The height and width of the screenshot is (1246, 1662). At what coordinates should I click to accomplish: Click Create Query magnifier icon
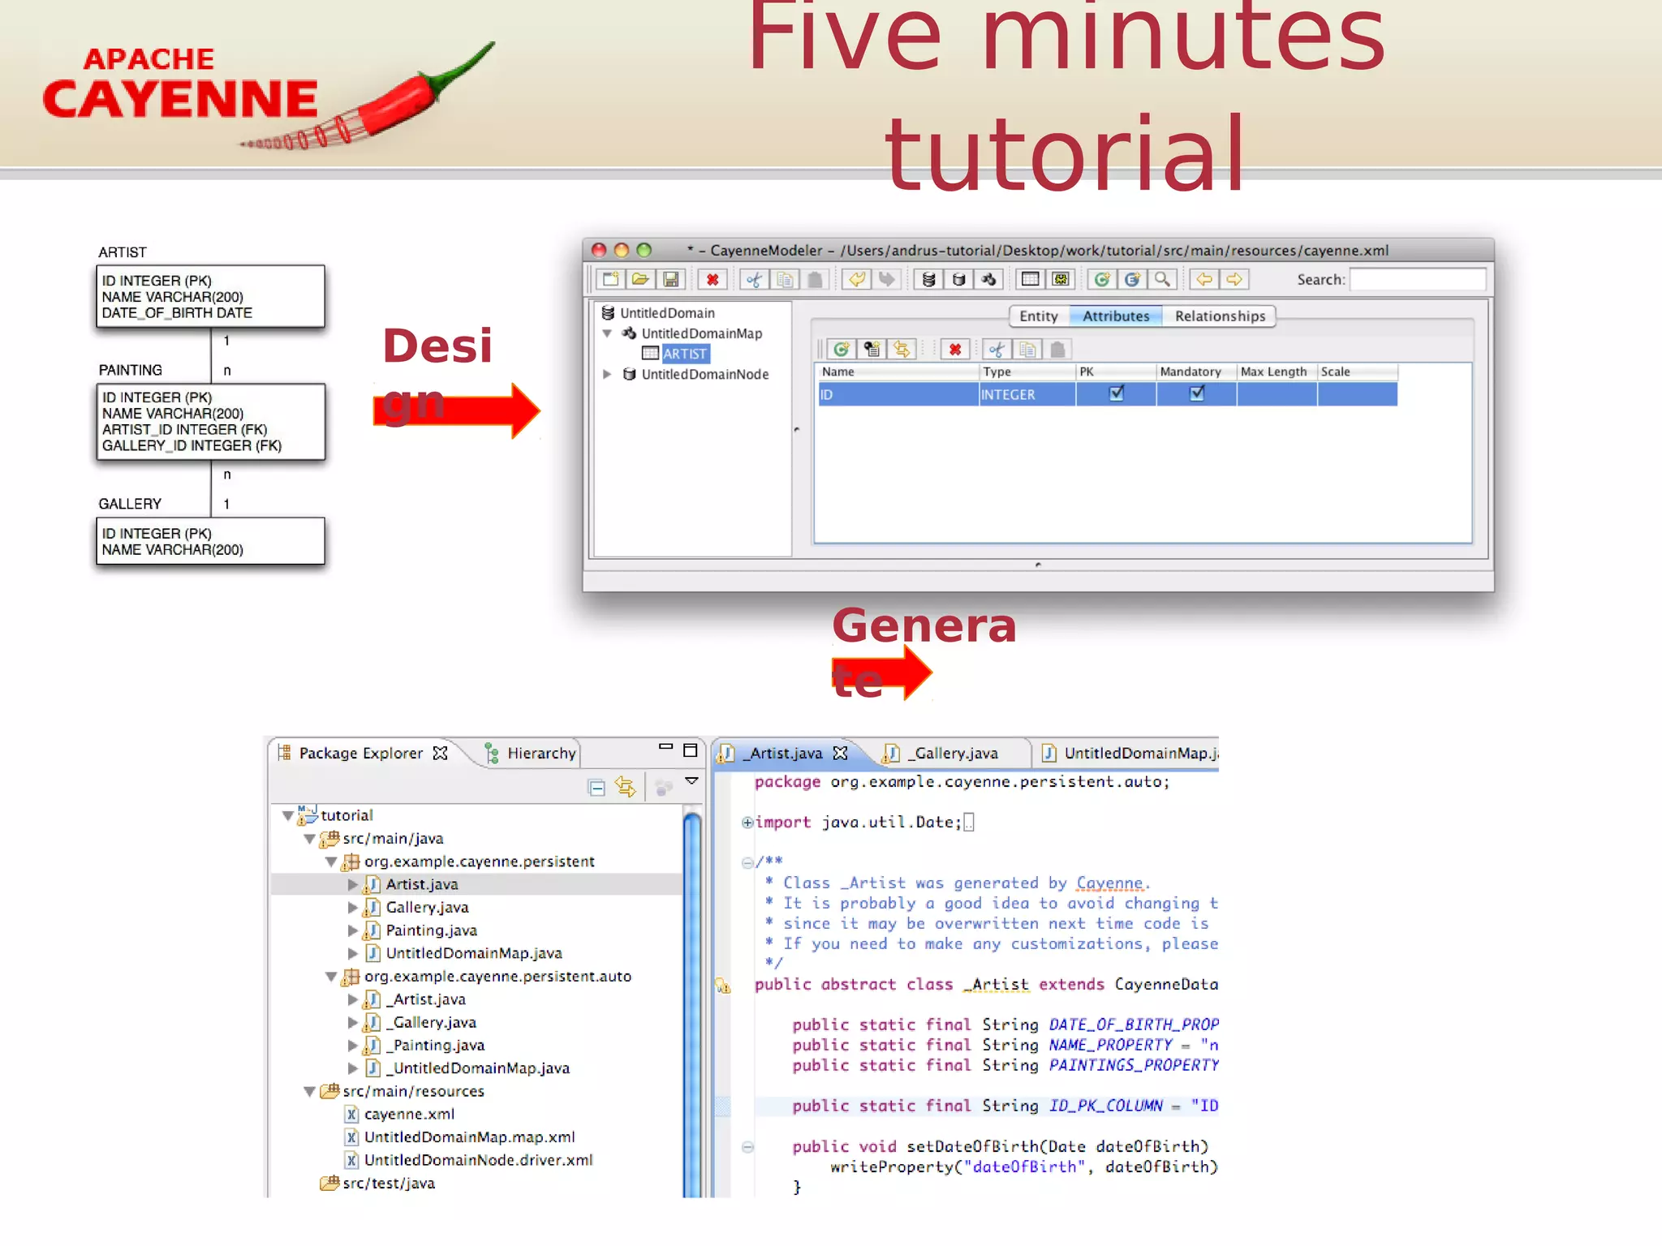point(1162,280)
